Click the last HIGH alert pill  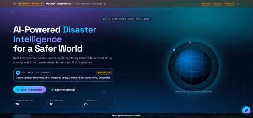pos(229,4)
